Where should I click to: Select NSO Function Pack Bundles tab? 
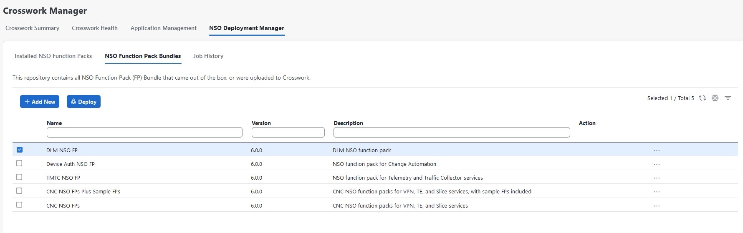143,56
